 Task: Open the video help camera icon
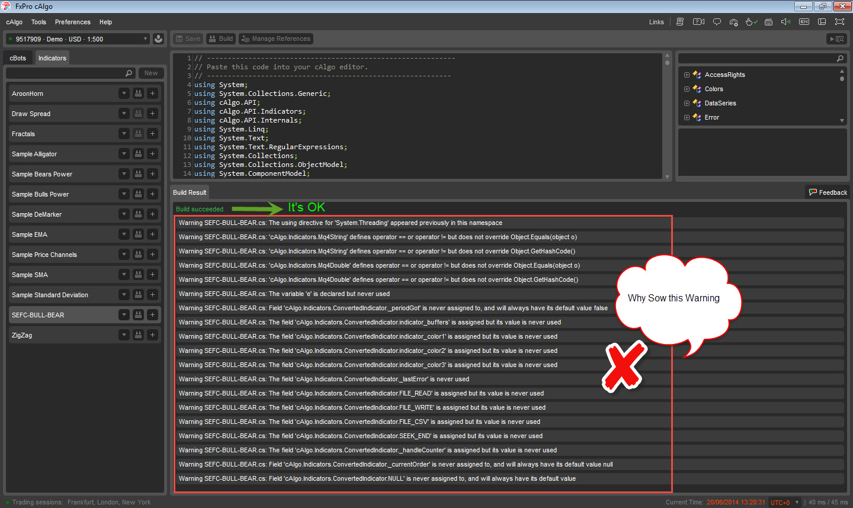coord(699,22)
